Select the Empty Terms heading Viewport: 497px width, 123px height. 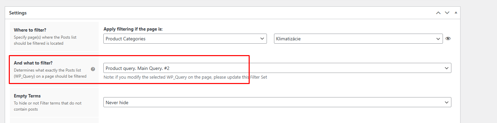pyautogui.click(x=27, y=96)
